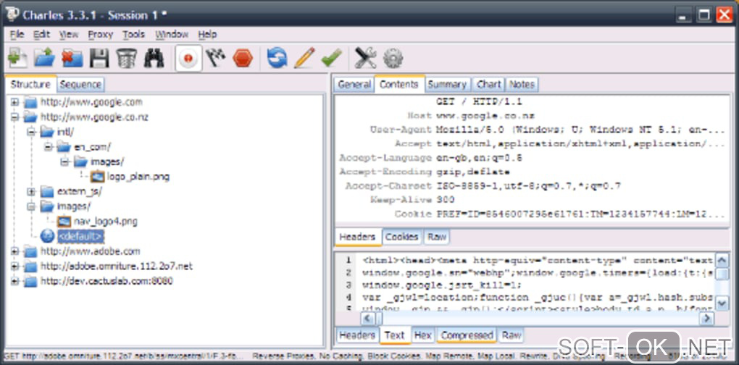Expand the dev.cactuslab.com:8080 node
Image resolution: width=739 pixels, height=365 pixels.
point(15,282)
